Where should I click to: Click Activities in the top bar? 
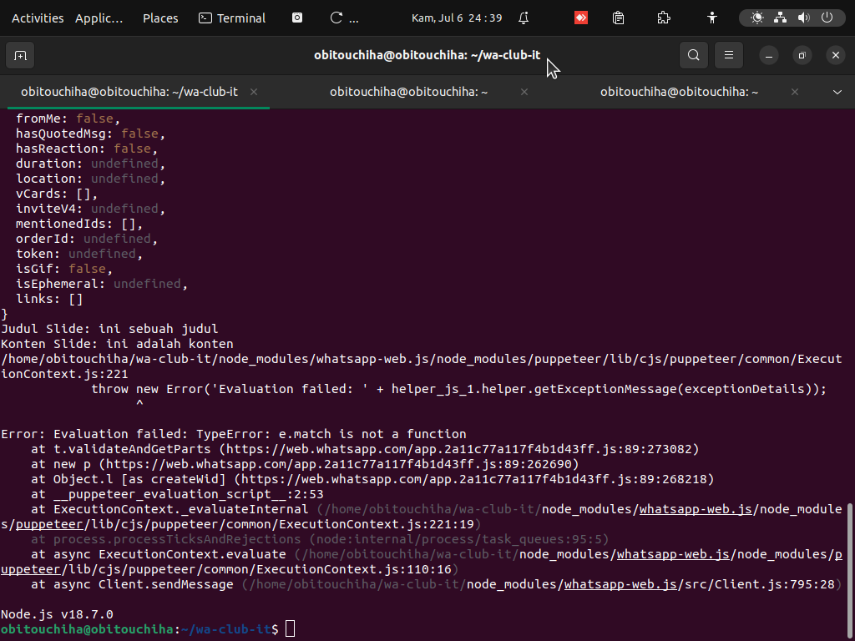pyautogui.click(x=38, y=18)
